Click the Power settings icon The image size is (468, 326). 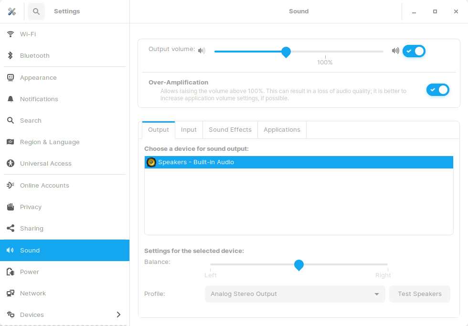click(11, 272)
